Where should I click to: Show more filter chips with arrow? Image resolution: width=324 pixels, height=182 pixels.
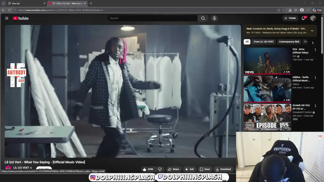(313, 43)
